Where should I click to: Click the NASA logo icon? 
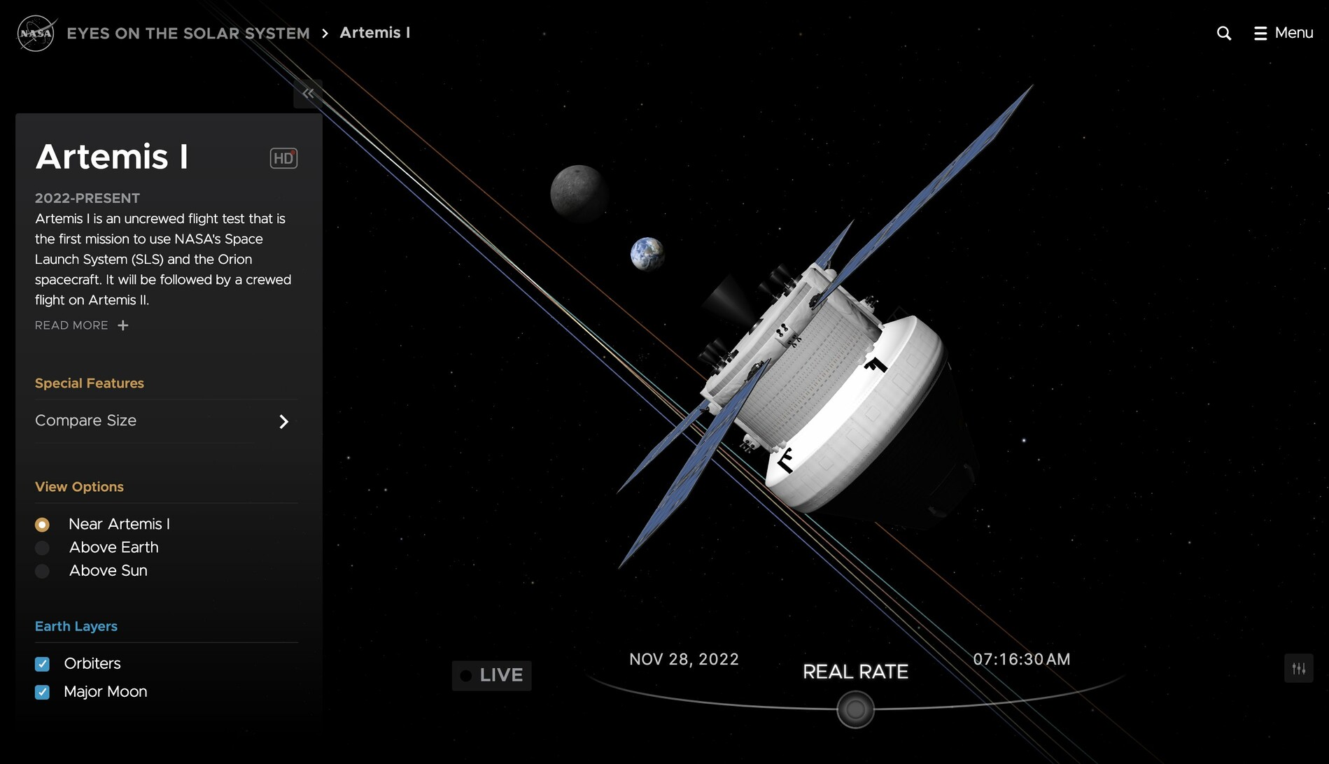[x=36, y=33]
